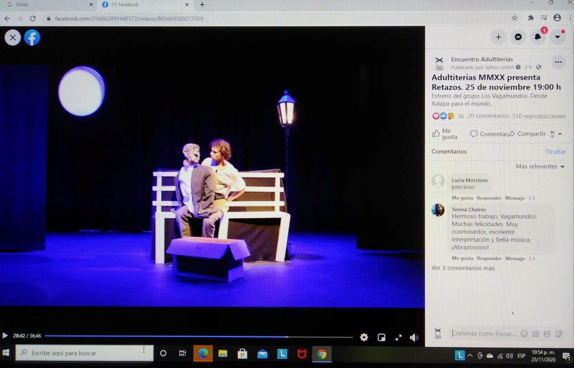The image size is (574, 368).
Task: Reply to Teresa Chaires' comment
Action: pos(489,258)
